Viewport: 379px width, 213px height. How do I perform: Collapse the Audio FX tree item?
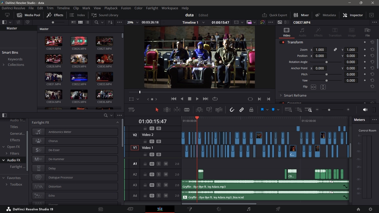point(4,160)
